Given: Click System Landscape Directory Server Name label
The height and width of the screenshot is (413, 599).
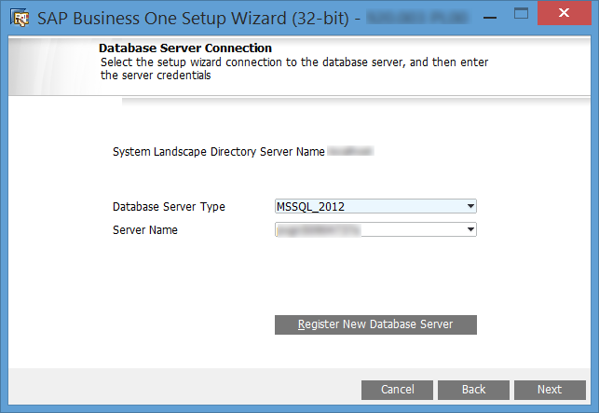Looking at the screenshot, I should [x=219, y=152].
